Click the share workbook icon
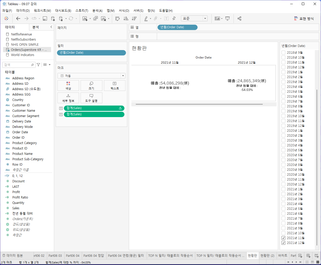The height and width of the screenshot is (265, 321). [239, 18]
